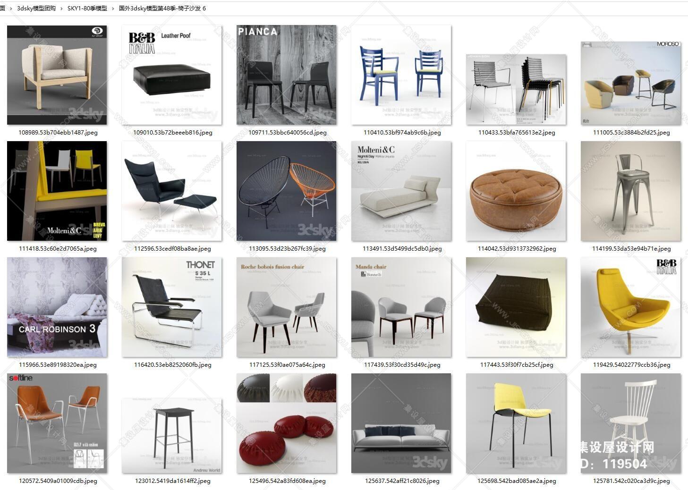Select the softline orange chairs thumbnail

click(57, 423)
